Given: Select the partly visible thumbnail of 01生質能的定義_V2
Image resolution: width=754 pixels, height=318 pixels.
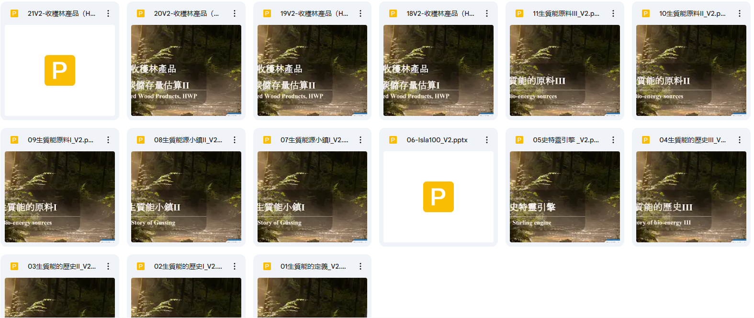Looking at the screenshot, I should 313,298.
